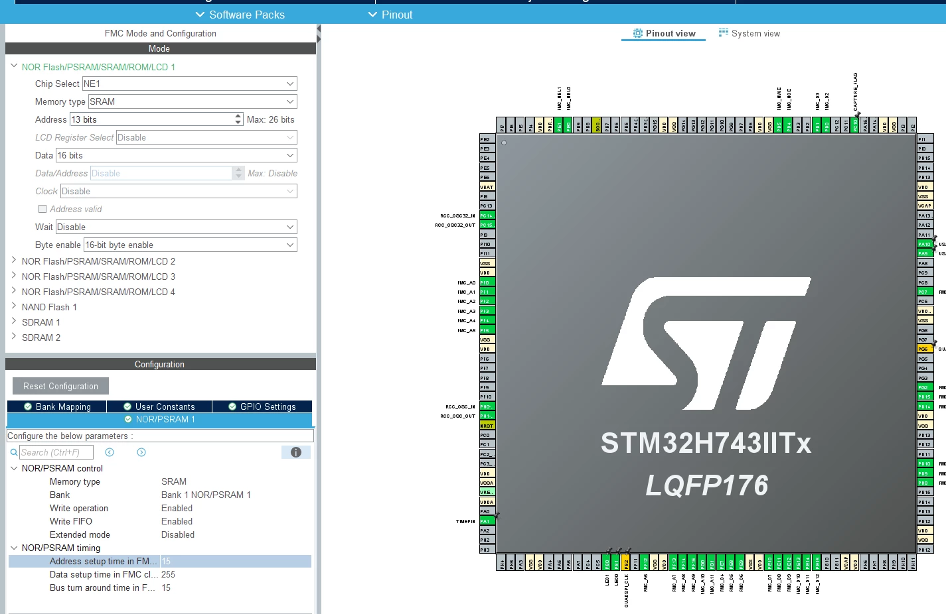Click the Reset Configuration button
The image size is (946, 614).
[60, 386]
